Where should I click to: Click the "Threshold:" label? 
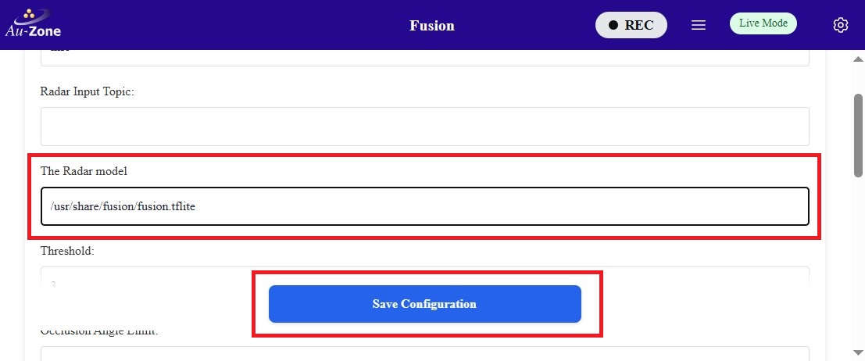pos(67,251)
